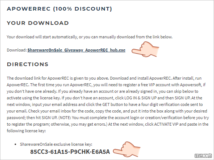This screenshot has height=160, width=214.
Task: Click the YOUR DOWNLOAD heading
Action: point(38,23)
